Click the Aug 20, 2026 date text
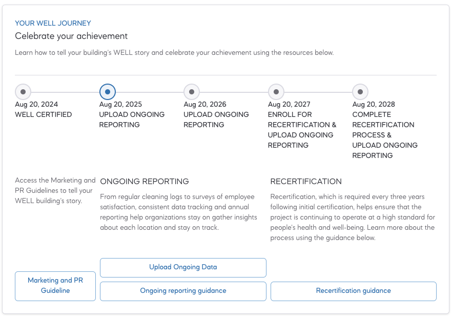 tap(205, 104)
